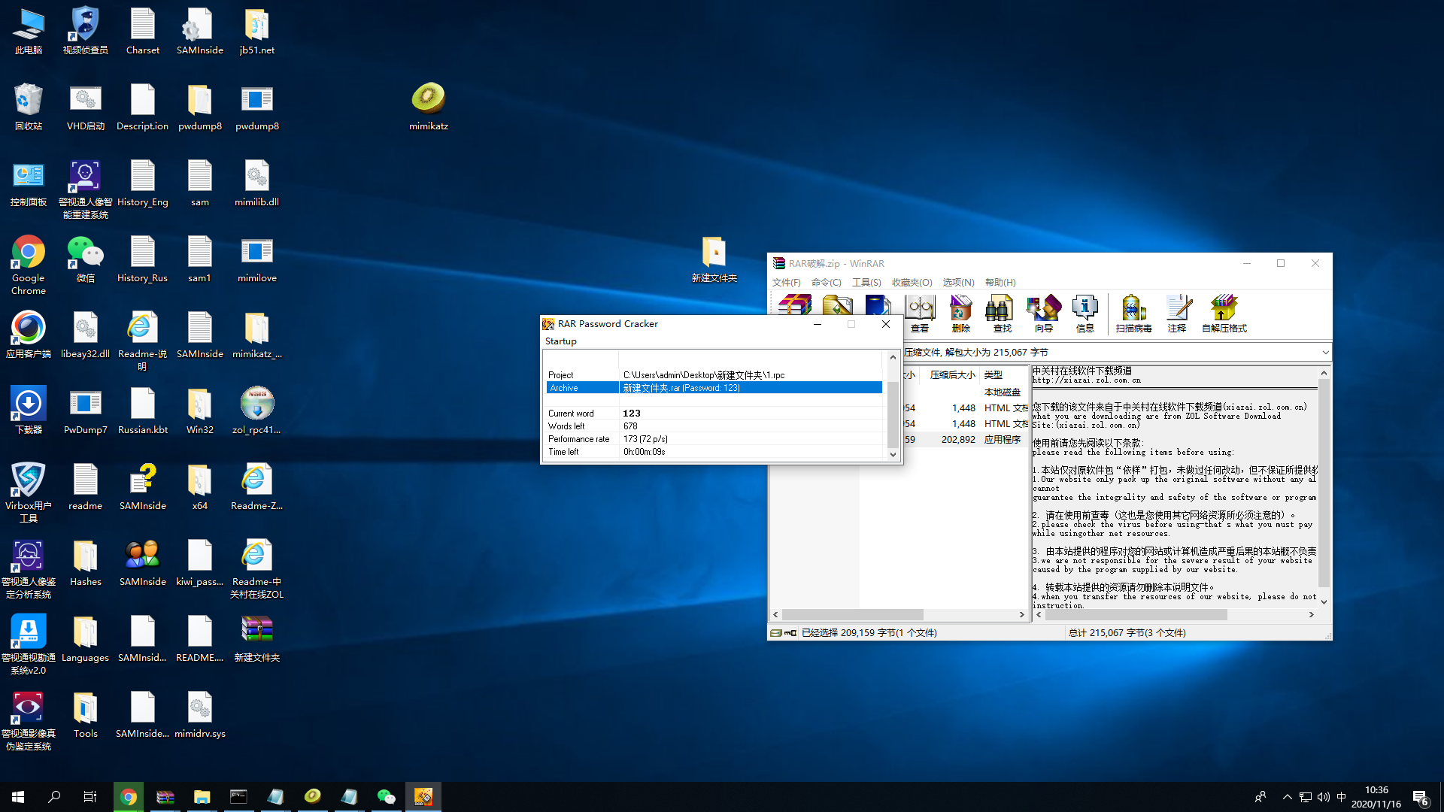This screenshot has height=812, width=1444.
Task: Click the 扫描病毒 (Virus scan) icon
Action: click(x=1133, y=312)
